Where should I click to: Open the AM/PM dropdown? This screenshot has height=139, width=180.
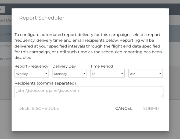146,73
